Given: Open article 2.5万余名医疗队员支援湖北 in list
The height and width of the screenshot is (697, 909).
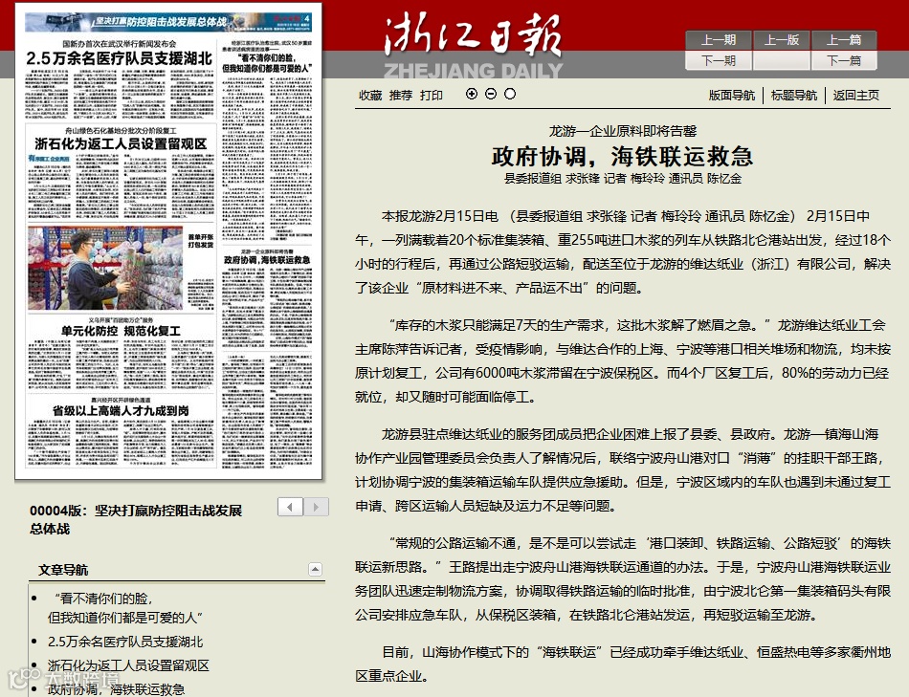Looking at the screenshot, I should click(x=125, y=642).
